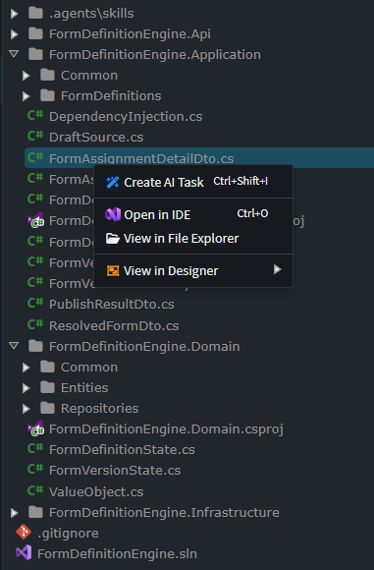Select the DependencyInjection.cs file
The width and height of the screenshot is (374, 570).
click(126, 117)
